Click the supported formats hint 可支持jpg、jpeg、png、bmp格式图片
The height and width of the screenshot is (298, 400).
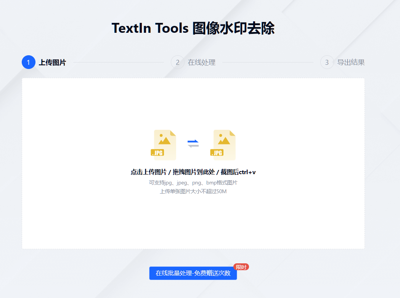click(x=193, y=183)
